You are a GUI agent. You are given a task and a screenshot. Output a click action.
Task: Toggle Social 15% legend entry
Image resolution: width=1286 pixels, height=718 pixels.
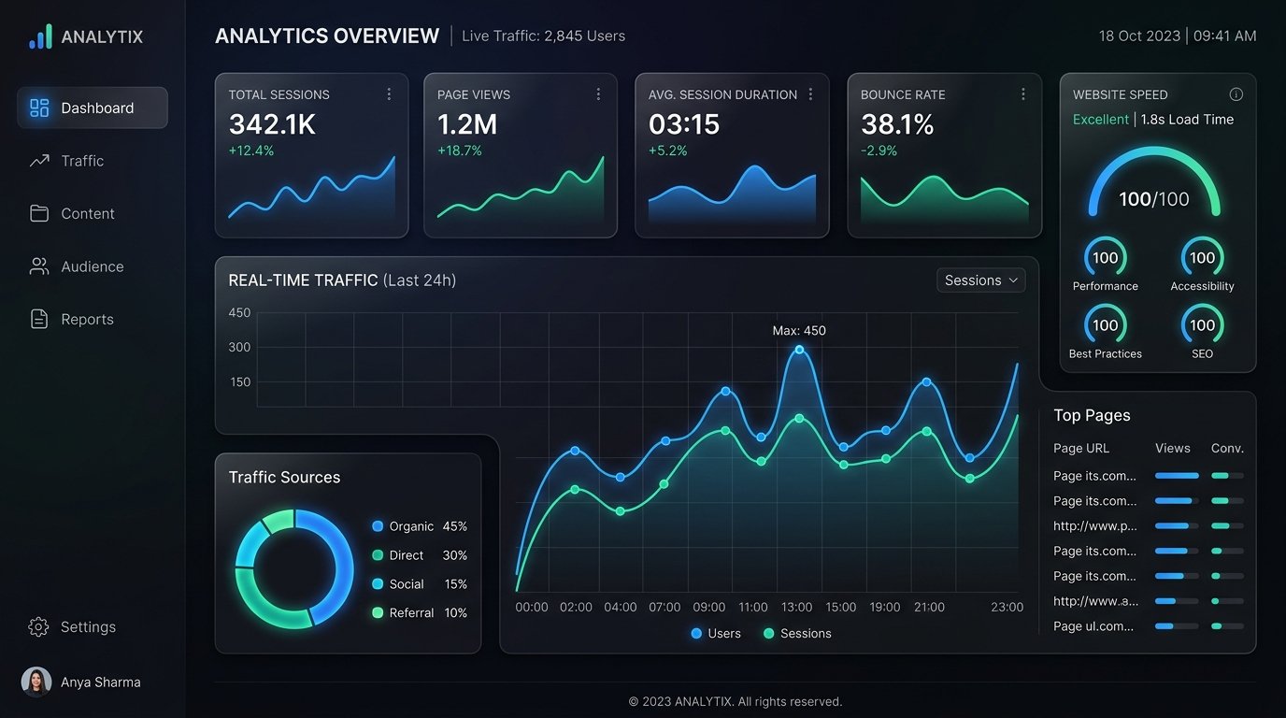420,584
